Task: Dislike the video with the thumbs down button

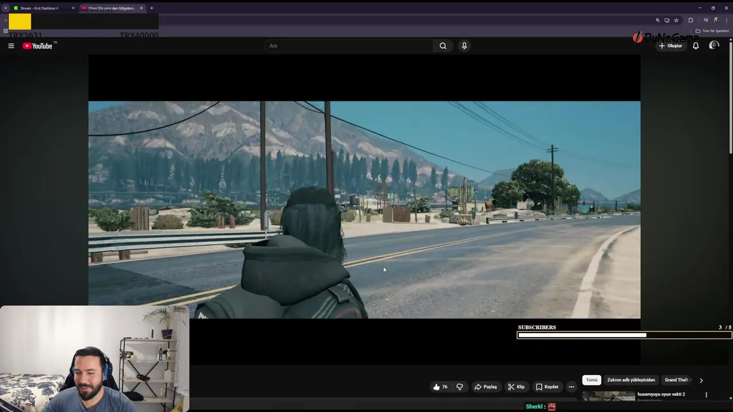Action: (x=459, y=387)
